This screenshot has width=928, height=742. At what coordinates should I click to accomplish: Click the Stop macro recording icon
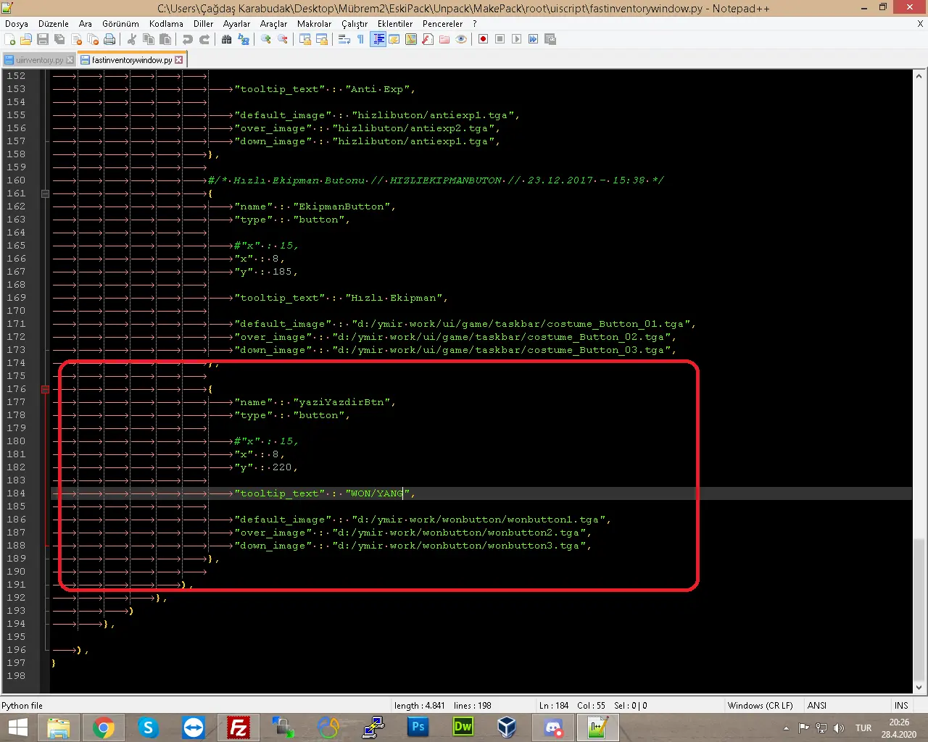click(x=500, y=39)
